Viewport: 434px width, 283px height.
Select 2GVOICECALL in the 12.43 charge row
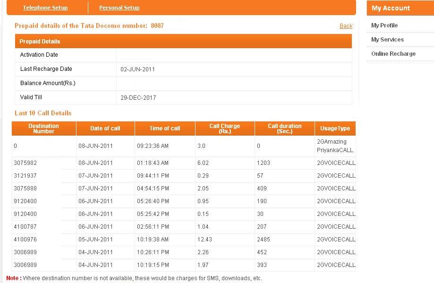click(x=336, y=239)
